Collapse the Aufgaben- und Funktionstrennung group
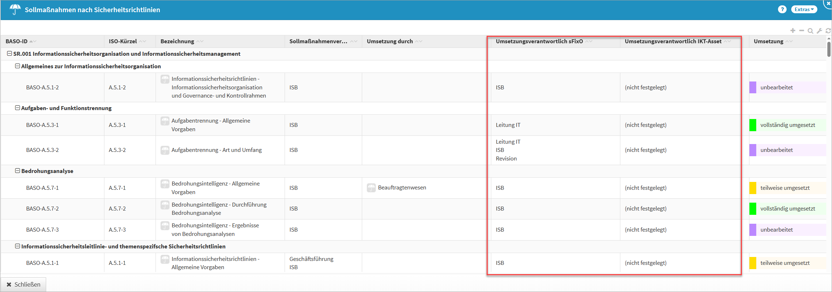 [17, 108]
